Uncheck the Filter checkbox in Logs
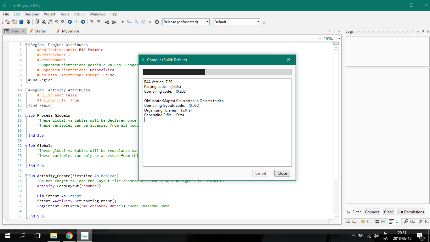The height and width of the screenshot is (242, 430). [349, 212]
